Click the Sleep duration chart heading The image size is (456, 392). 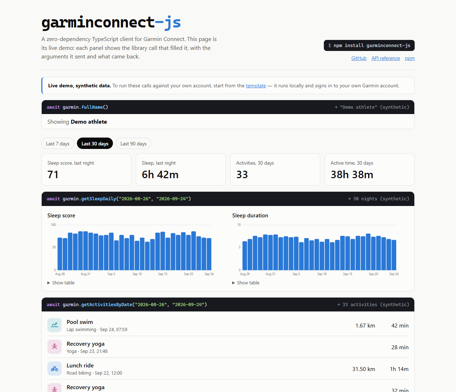[250, 215]
